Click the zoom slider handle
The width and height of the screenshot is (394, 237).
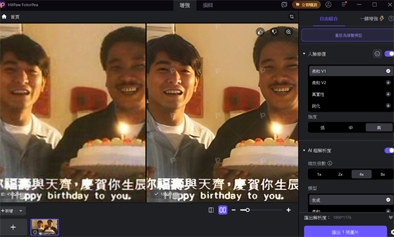click(x=248, y=210)
